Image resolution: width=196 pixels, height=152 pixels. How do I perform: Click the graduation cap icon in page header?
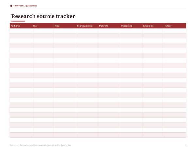[11, 6]
